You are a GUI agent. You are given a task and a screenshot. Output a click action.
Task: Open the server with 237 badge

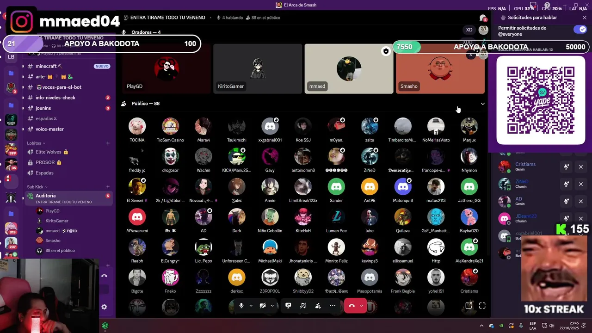point(11,243)
